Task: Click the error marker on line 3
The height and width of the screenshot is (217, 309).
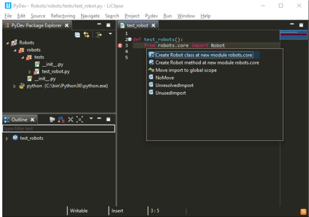Action: click(120, 46)
